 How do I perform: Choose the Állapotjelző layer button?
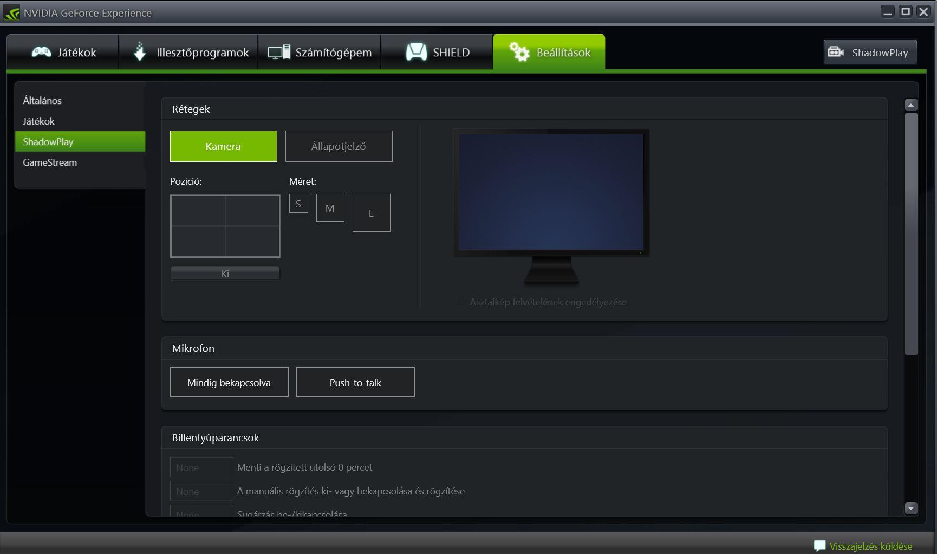339,146
